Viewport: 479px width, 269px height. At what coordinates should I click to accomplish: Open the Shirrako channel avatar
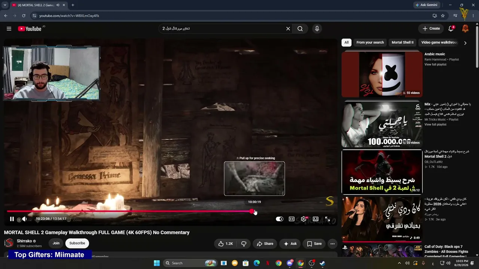click(x=9, y=243)
